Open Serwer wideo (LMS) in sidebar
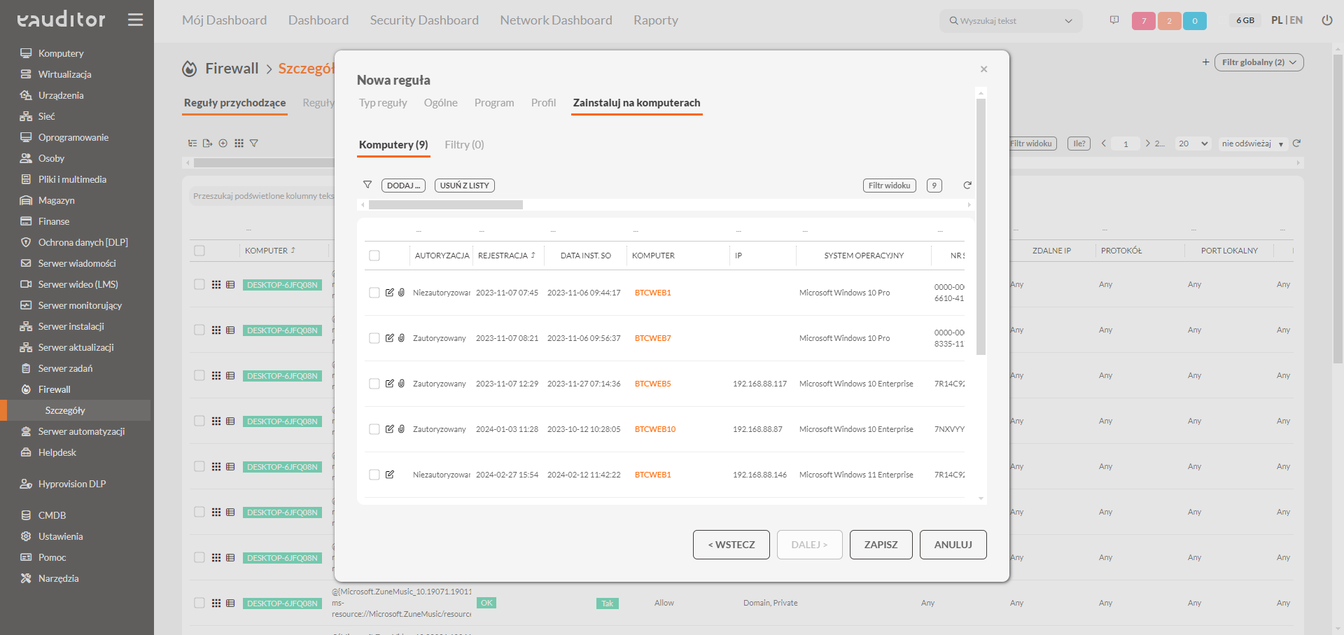 78,284
